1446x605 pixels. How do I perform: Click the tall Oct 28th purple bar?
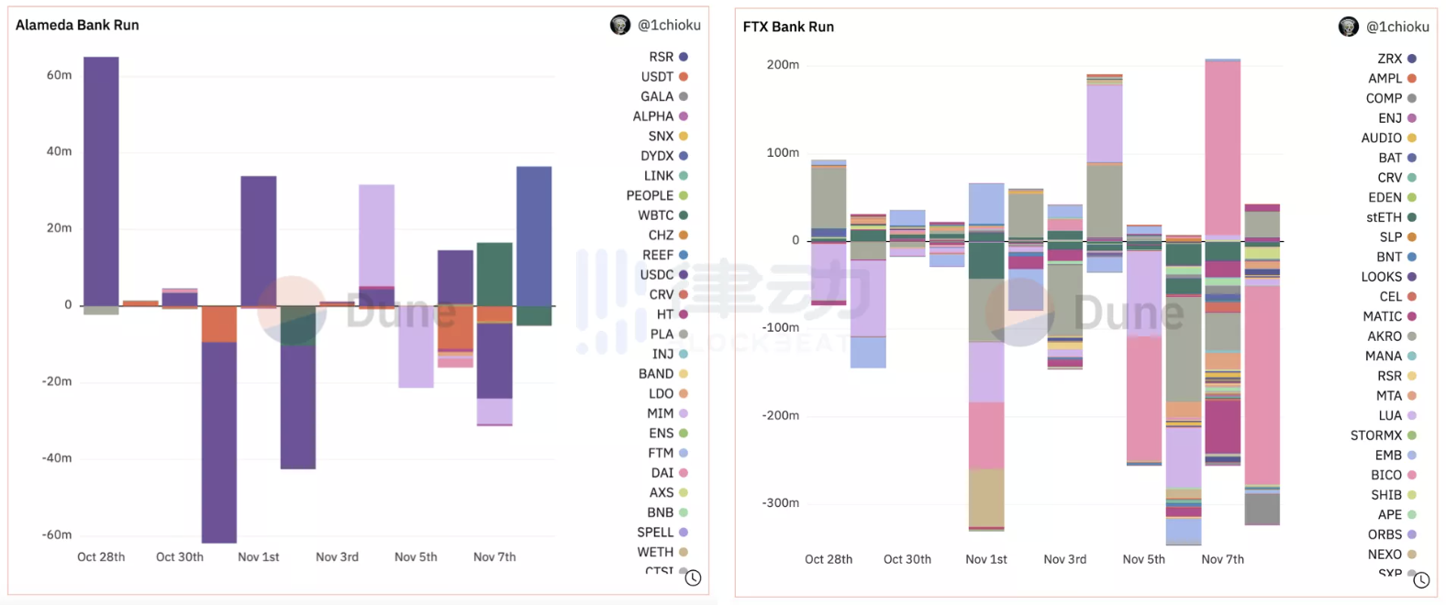point(101,181)
